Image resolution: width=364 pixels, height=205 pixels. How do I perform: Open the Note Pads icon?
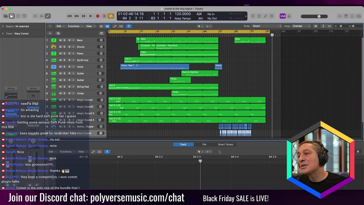pyautogui.click(x=346, y=16)
